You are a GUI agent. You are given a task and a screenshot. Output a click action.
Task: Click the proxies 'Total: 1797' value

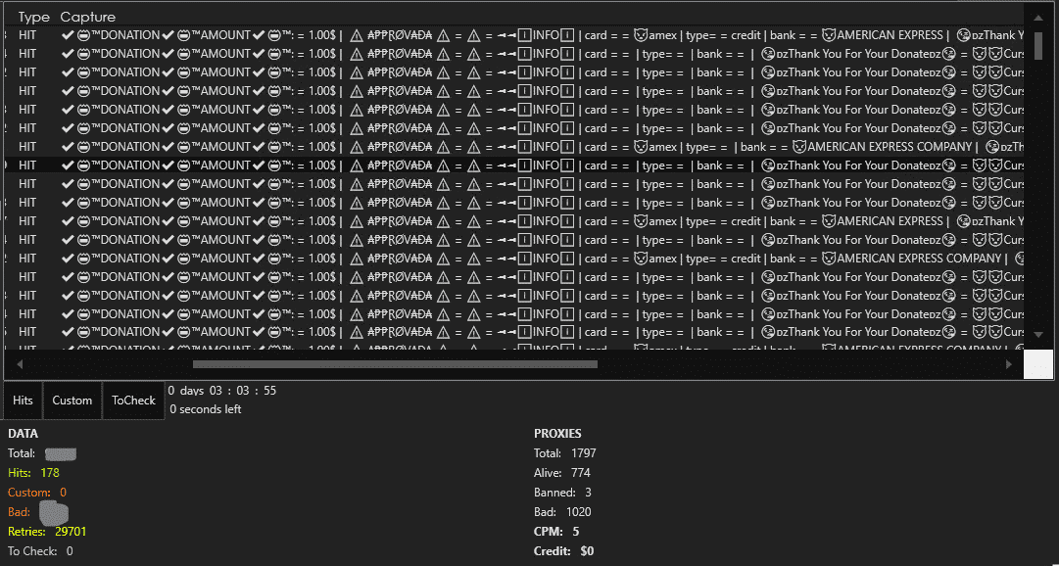click(565, 453)
